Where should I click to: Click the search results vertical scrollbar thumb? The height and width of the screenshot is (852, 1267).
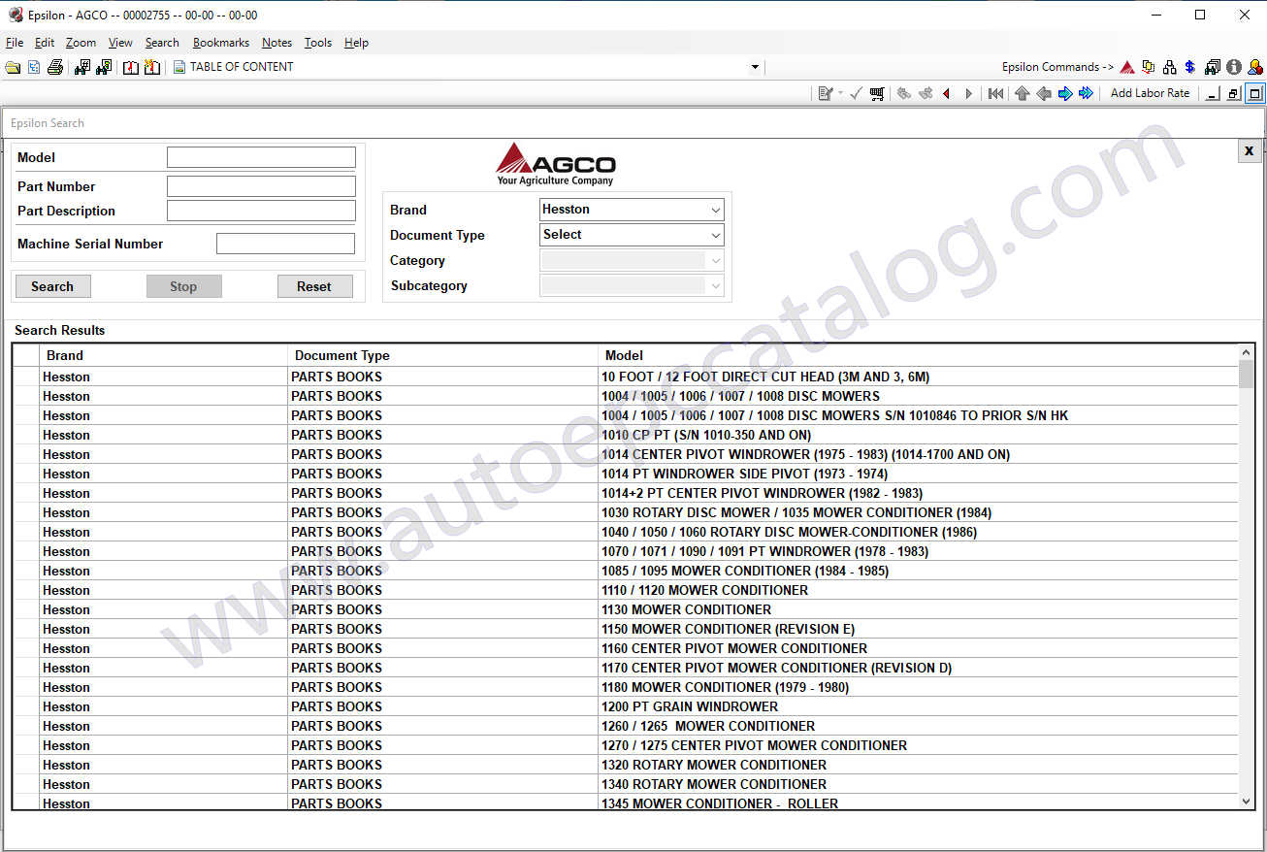tap(1246, 374)
